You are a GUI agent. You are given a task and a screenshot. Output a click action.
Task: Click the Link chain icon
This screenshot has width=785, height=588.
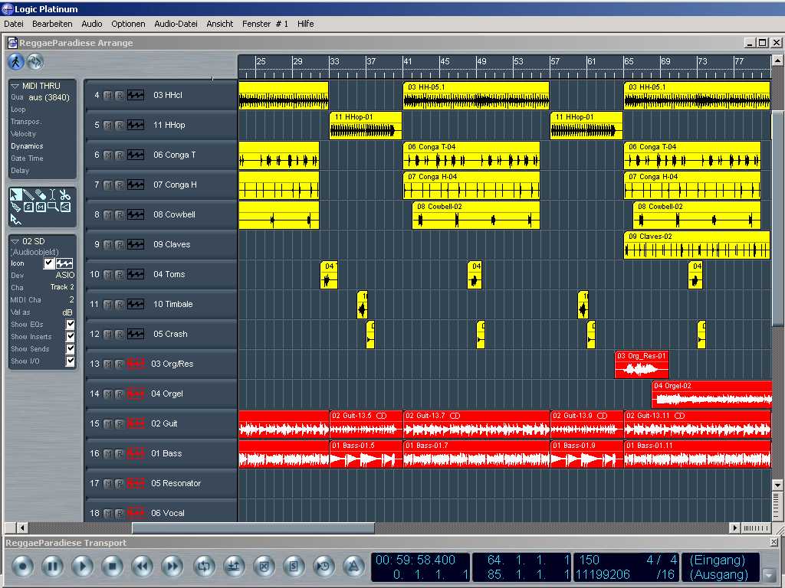tap(34, 62)
